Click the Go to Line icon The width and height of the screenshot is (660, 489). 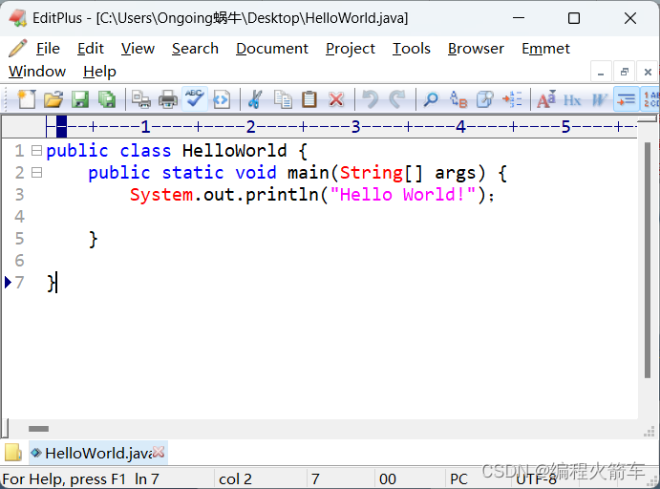(x=512, y=99)
